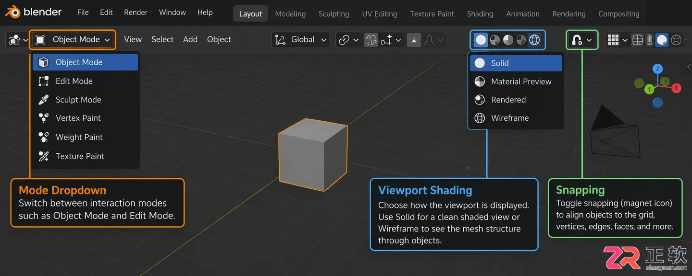
Task: Click the green Y axis gizmo
Action: 649,89
